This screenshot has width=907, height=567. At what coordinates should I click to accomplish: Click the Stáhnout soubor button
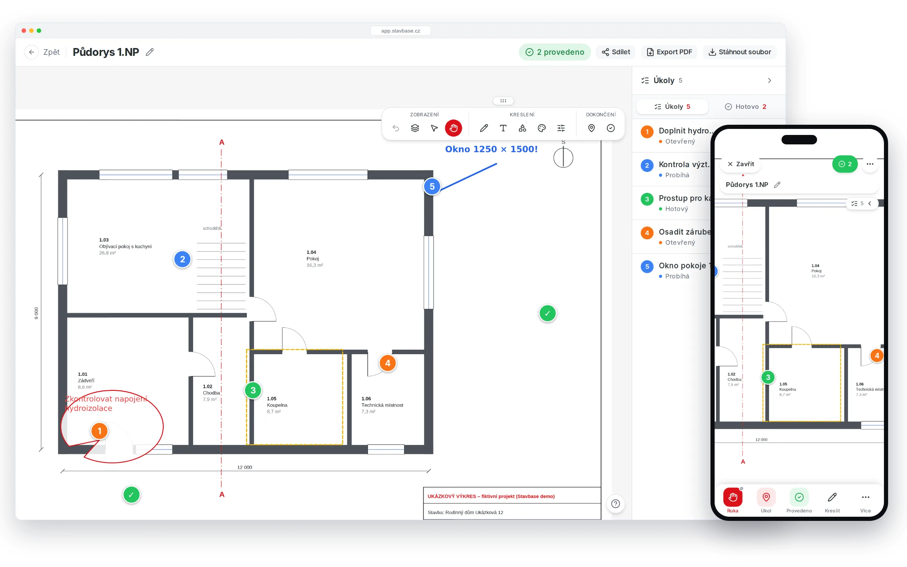point(740,52)
